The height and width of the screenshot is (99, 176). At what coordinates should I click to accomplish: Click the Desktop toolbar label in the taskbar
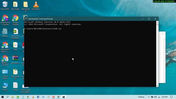pyautogui.click(x=141, y=97)
